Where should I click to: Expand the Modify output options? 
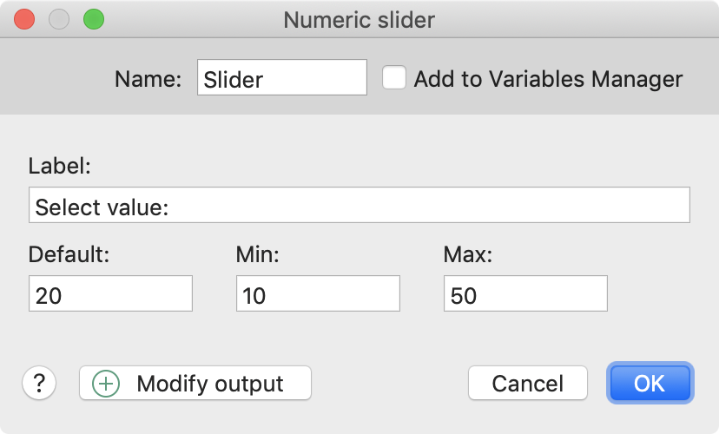[x=195, y=383]
